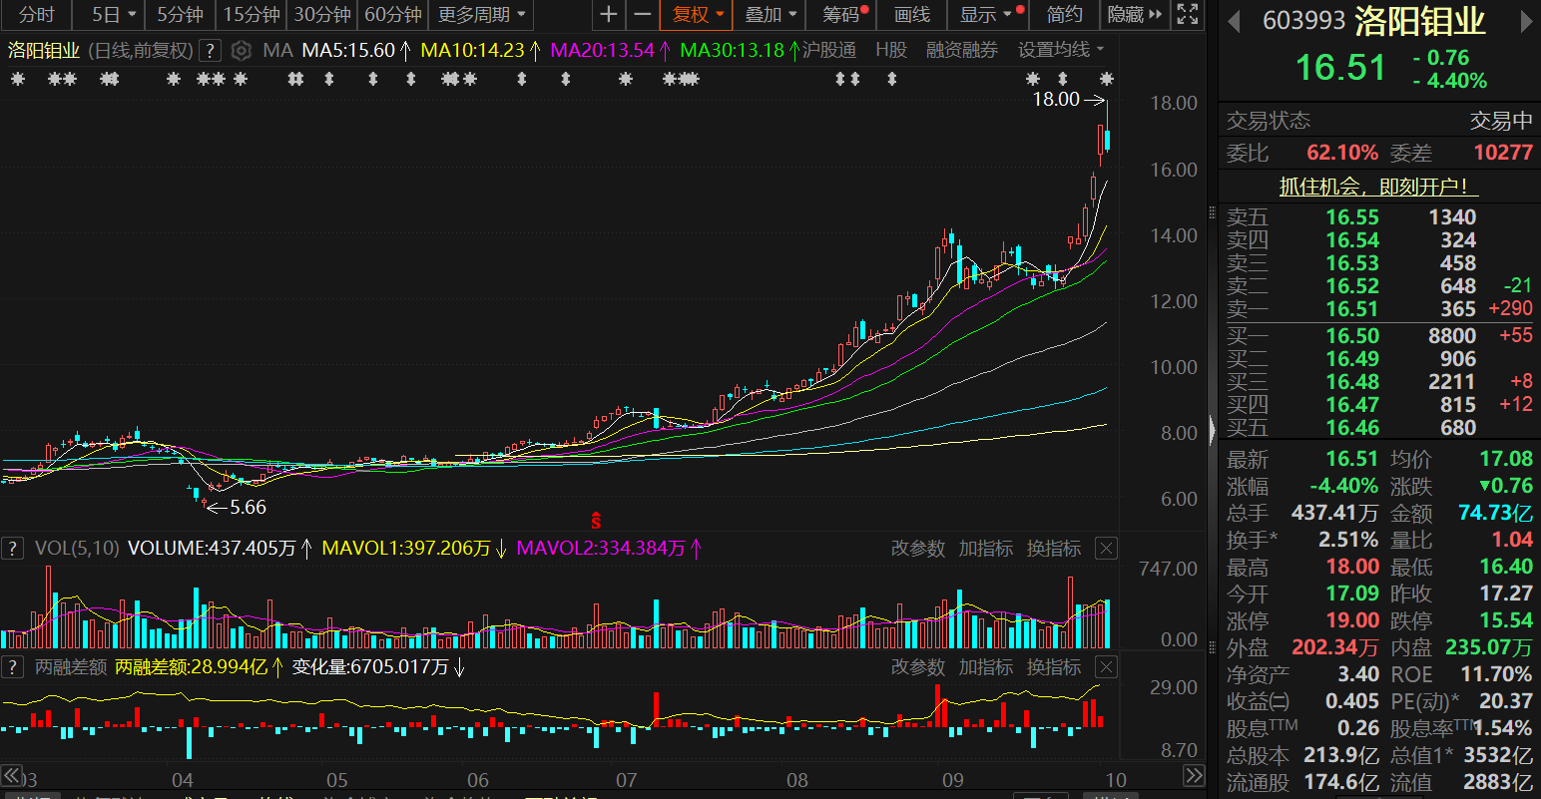Click the 抓住机会，即刻开户 link
1541x799 pixels.
tap(1377, 187)
